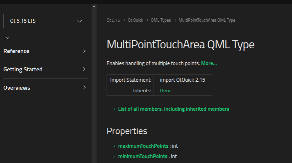Click chevron icon beside maximumTouchPoints
Image resolution: width=292 pixels, height=163 pixels.
[x=114, y=146]
